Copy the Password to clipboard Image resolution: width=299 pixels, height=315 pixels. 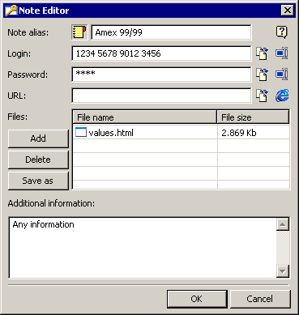pos(262,74)
